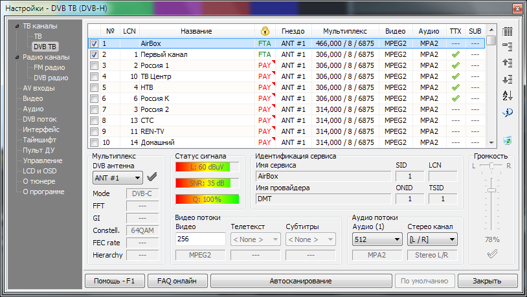Select FM радио in the settings tree

pyautogui.click(x=49, y=67)
